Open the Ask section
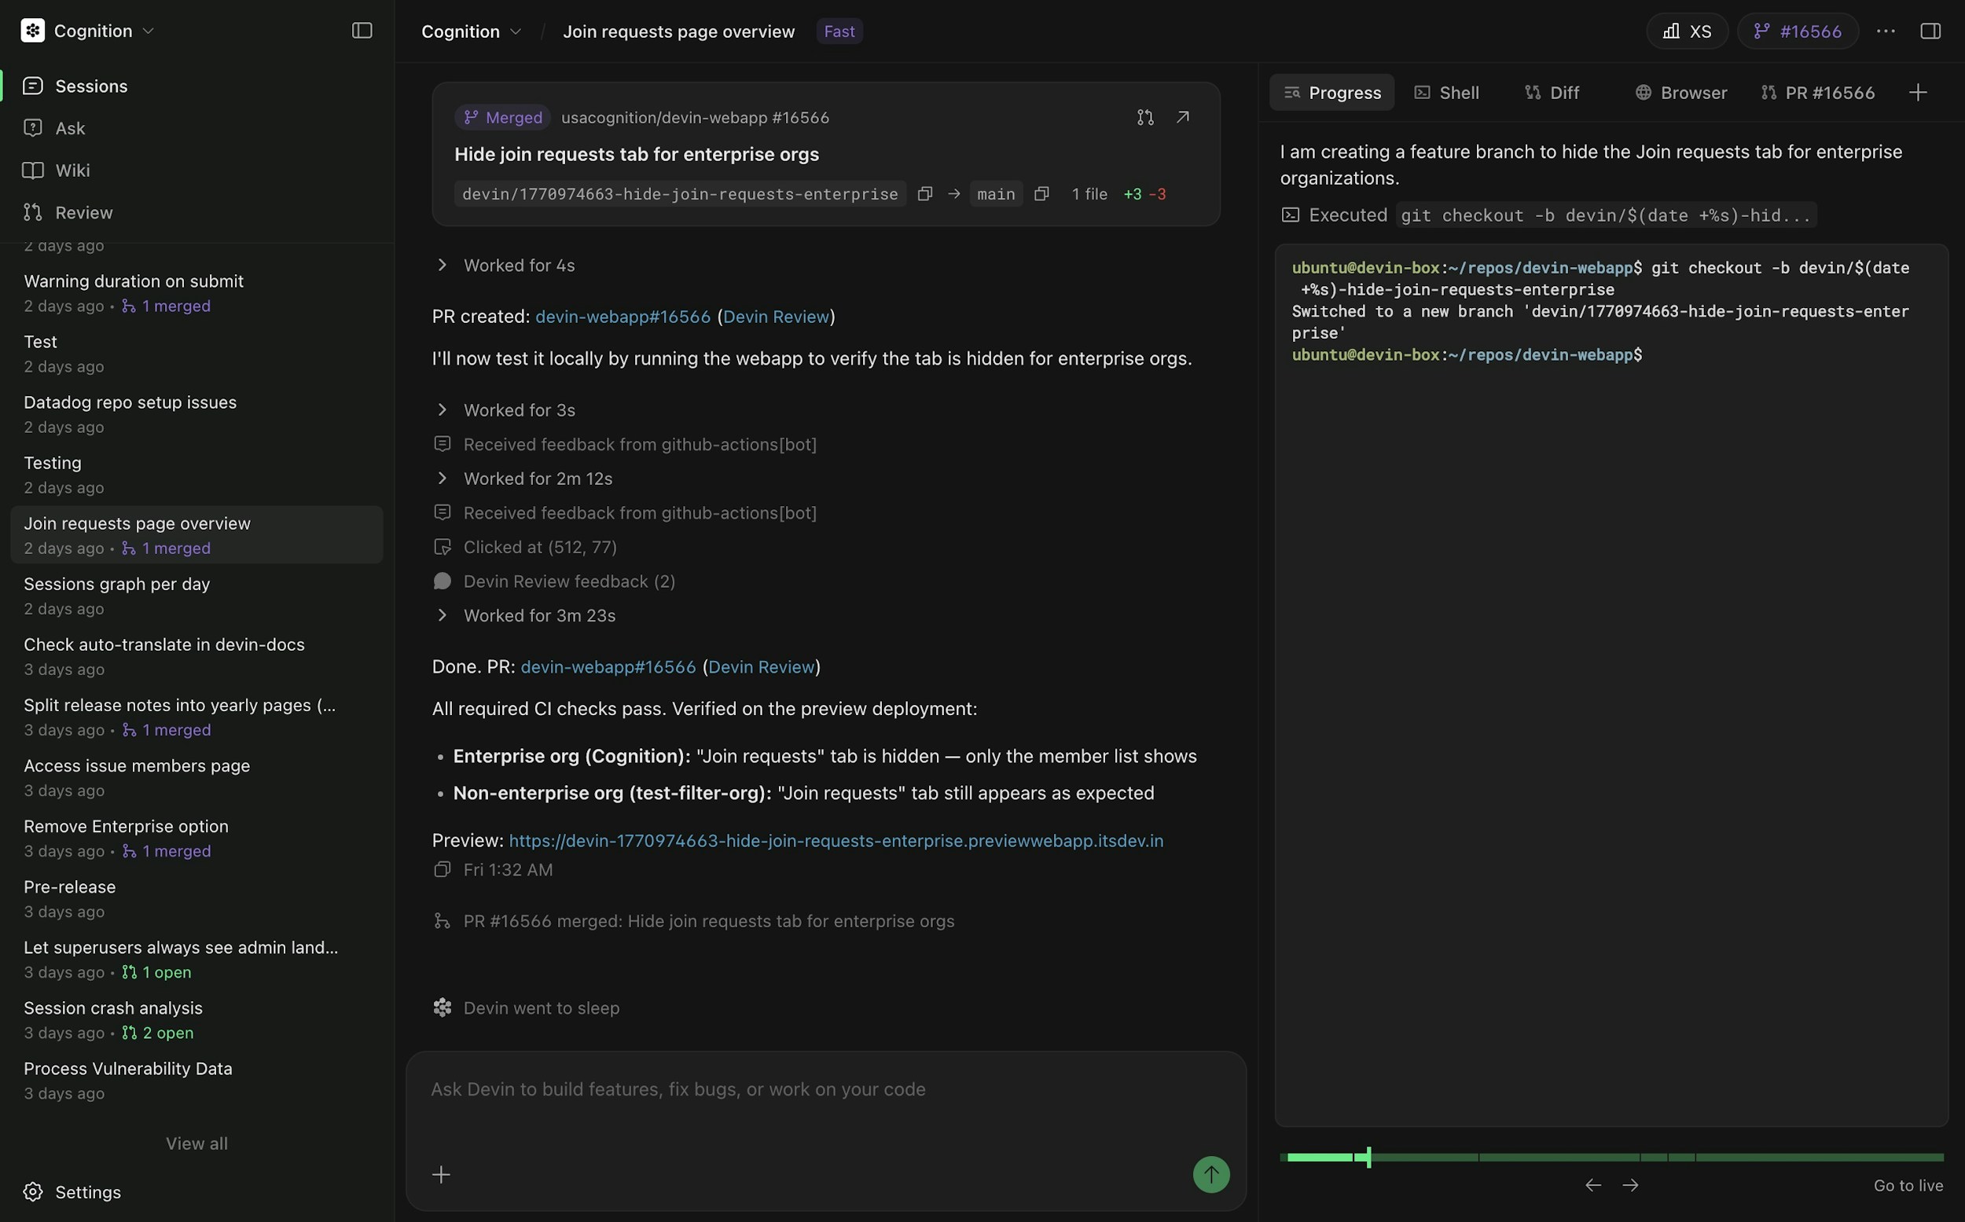This screenshot has width=1965, height=1222. click(70, 127)
